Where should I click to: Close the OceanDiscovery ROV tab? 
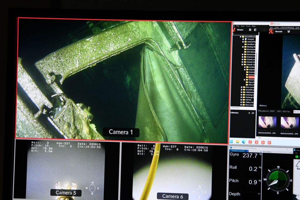pos(247,151)
